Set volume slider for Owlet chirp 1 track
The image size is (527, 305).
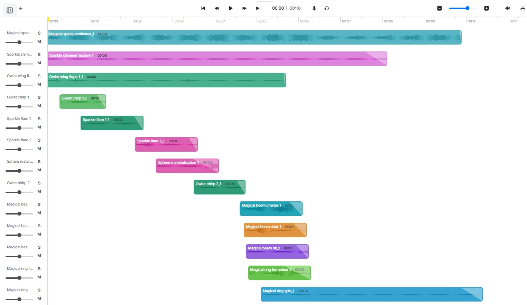(19, 107)
